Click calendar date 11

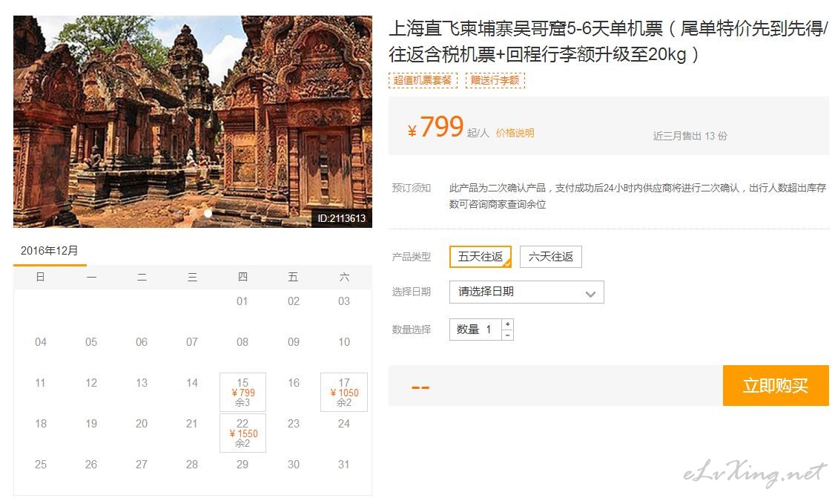point(41,383)
